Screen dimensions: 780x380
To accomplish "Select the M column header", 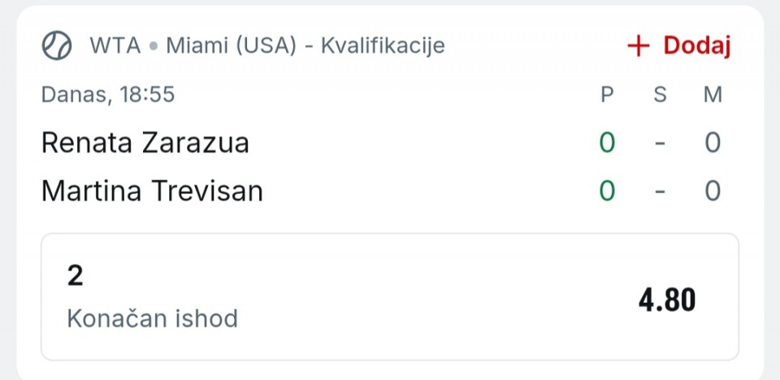I will coord(713,95).
